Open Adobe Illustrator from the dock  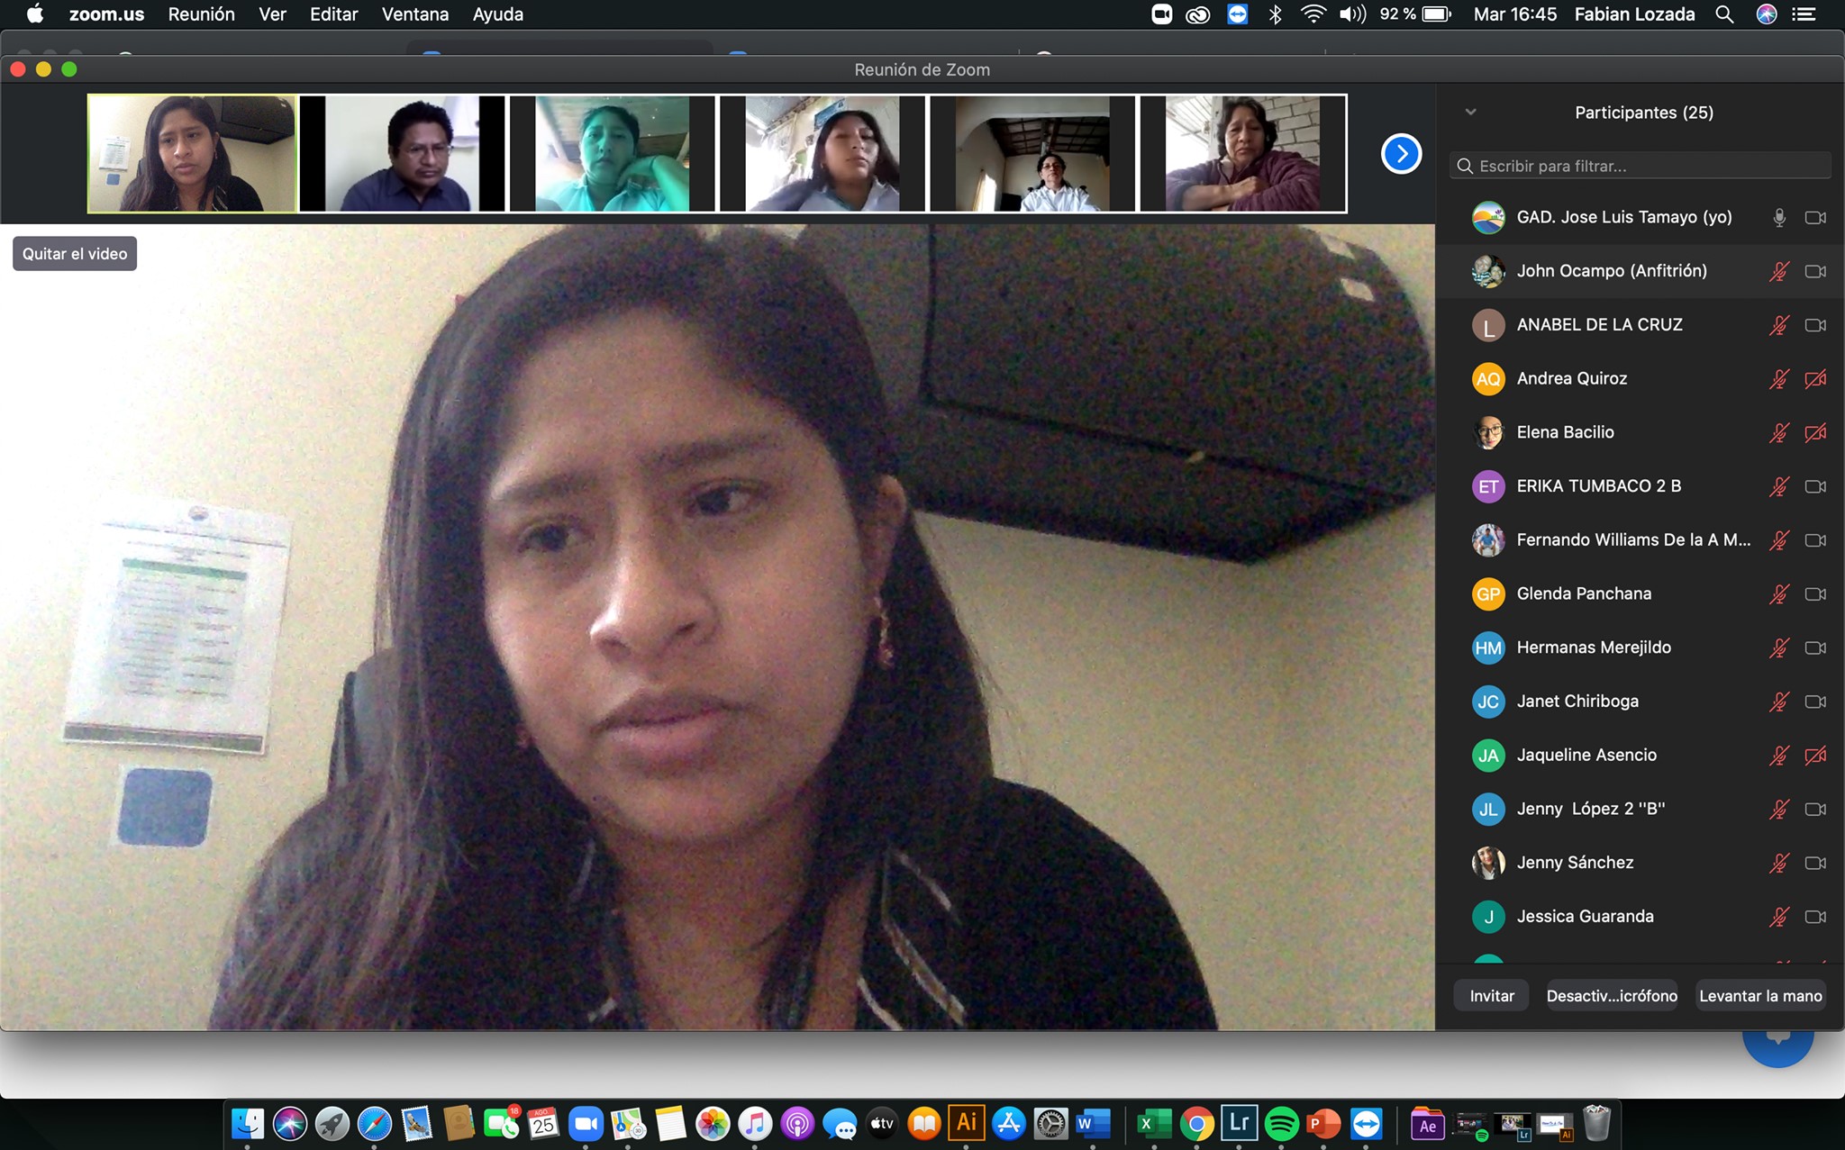coord(967,1123)
